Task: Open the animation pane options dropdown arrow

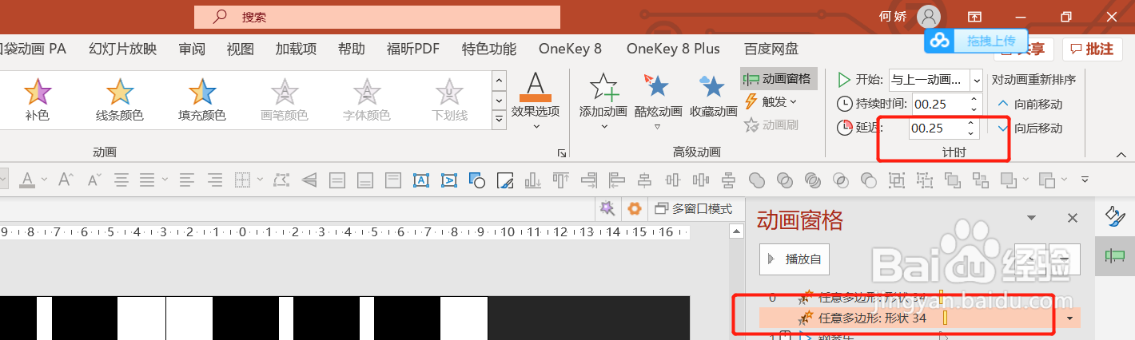Action: [x=1031, y=218]
